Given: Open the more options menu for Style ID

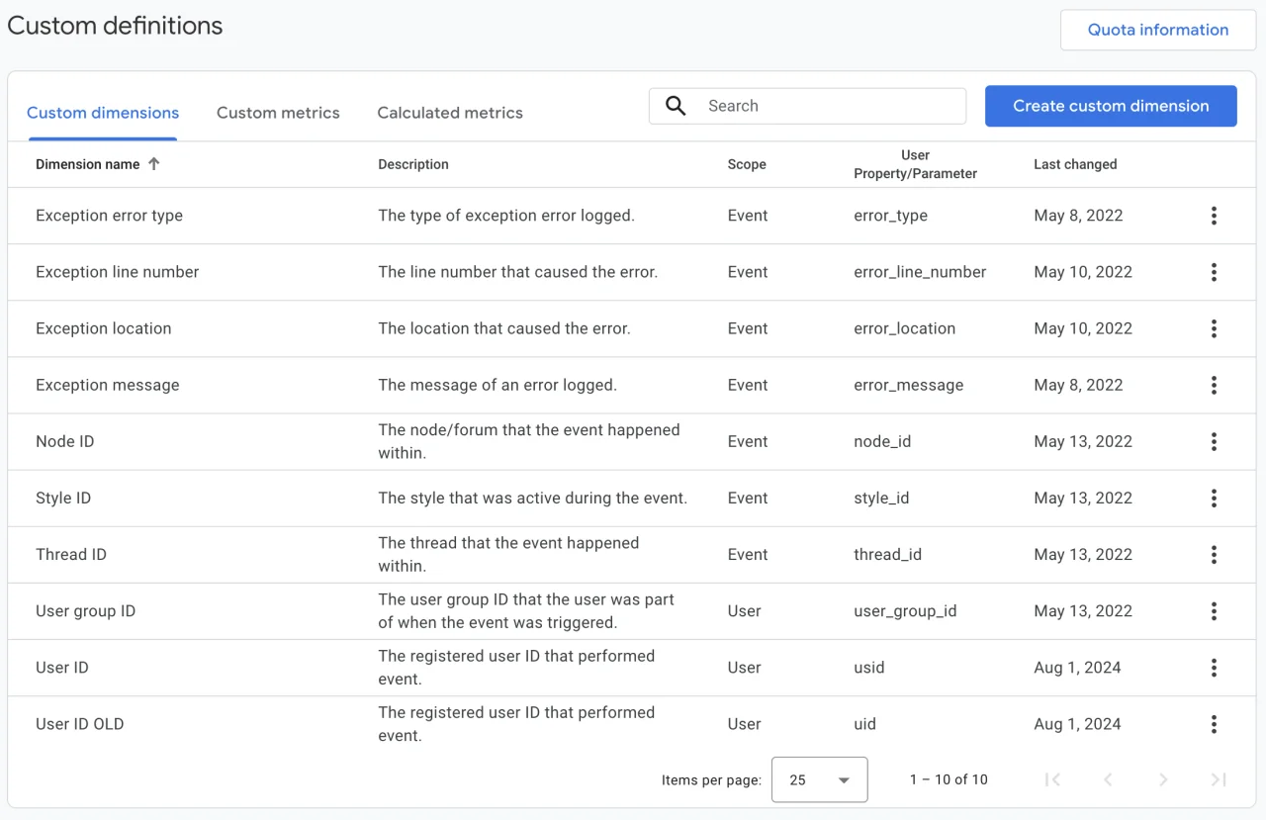Looking at the screenshot, I should pyautogui.click(x=1214, y=498).
